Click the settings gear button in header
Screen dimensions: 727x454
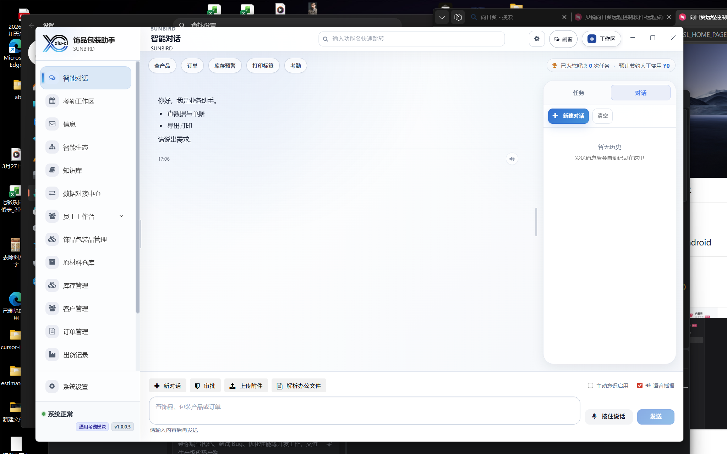pyautogui.click(x=537, y=39)
